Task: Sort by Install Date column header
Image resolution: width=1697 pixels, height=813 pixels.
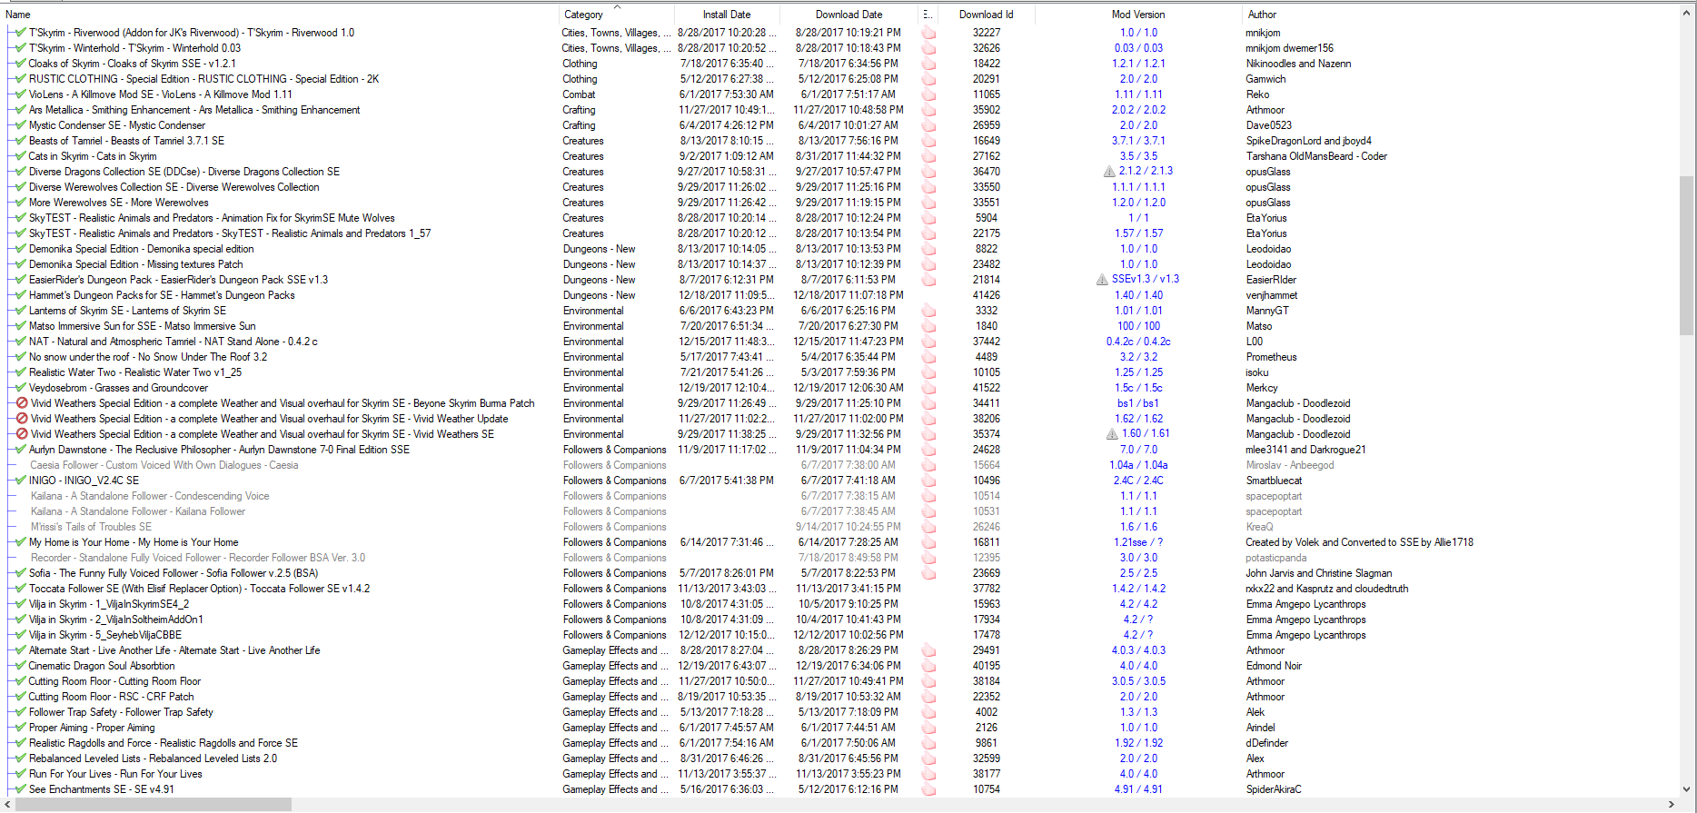Action: (x=727, y=15)
